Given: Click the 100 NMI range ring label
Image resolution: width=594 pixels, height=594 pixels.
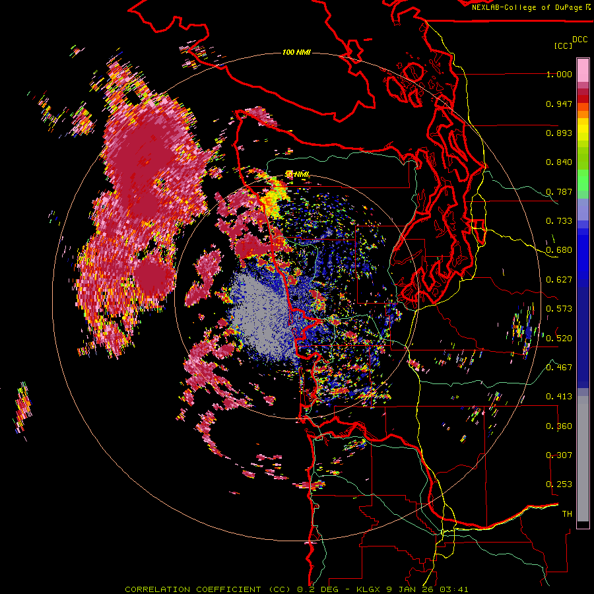Looking at the screenshot, I should coord(296,52).
